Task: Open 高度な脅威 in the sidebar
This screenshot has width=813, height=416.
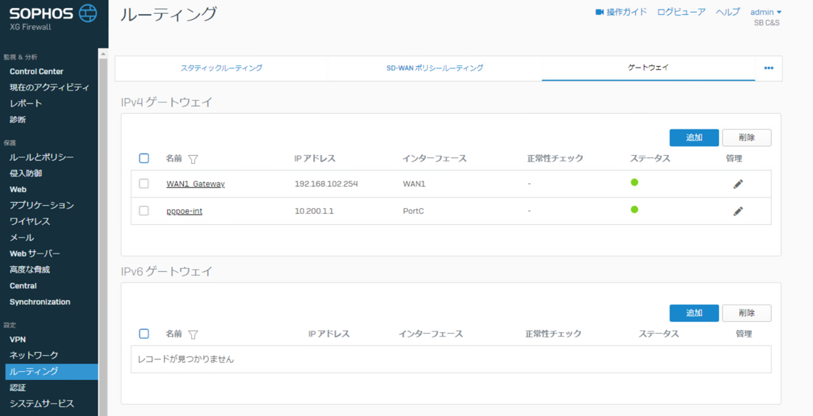Action: (x=29, y=270)
